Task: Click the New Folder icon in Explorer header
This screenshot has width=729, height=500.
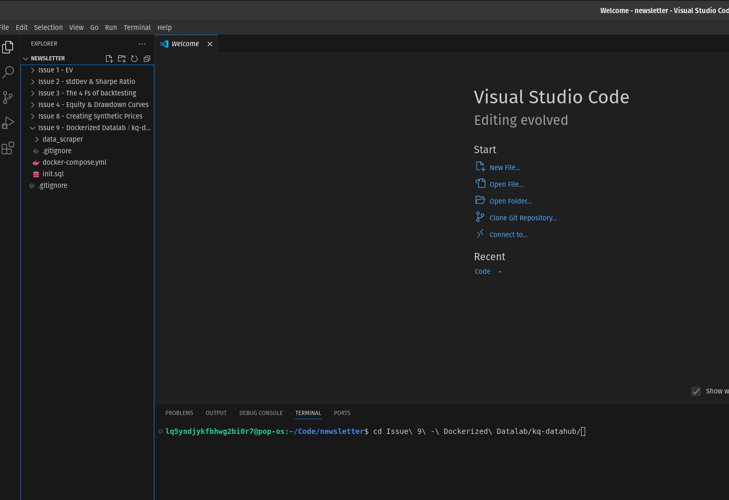Action: [122, 59]
